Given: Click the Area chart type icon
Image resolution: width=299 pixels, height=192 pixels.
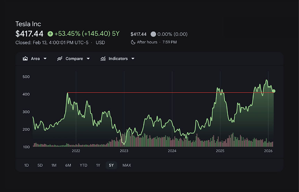Looking at the screenshot, I should coord(25,58).
